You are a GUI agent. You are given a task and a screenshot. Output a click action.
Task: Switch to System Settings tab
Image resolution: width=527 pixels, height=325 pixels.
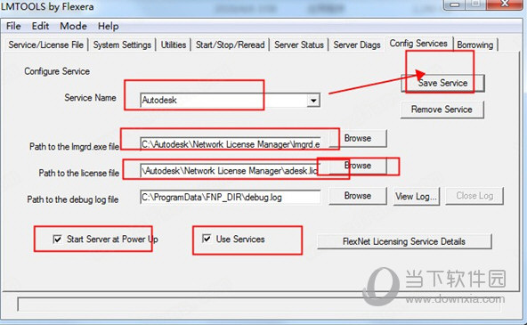pyautogui.click(x=122, y=45)
